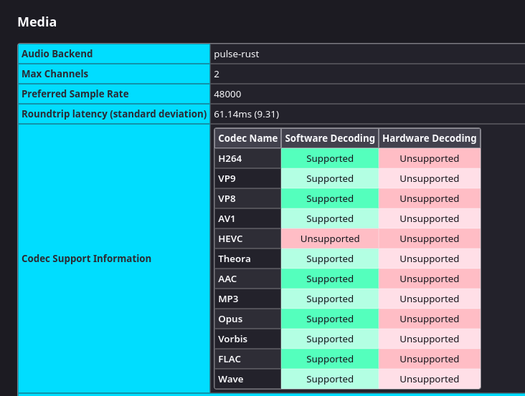Click the Hardware Decoding column header
The width and height of the screenshot is (525, 396).
tap(430, 138)
